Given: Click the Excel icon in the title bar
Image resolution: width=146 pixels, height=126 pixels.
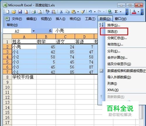Looking at the screenshot, I should [x=5, y=5].
